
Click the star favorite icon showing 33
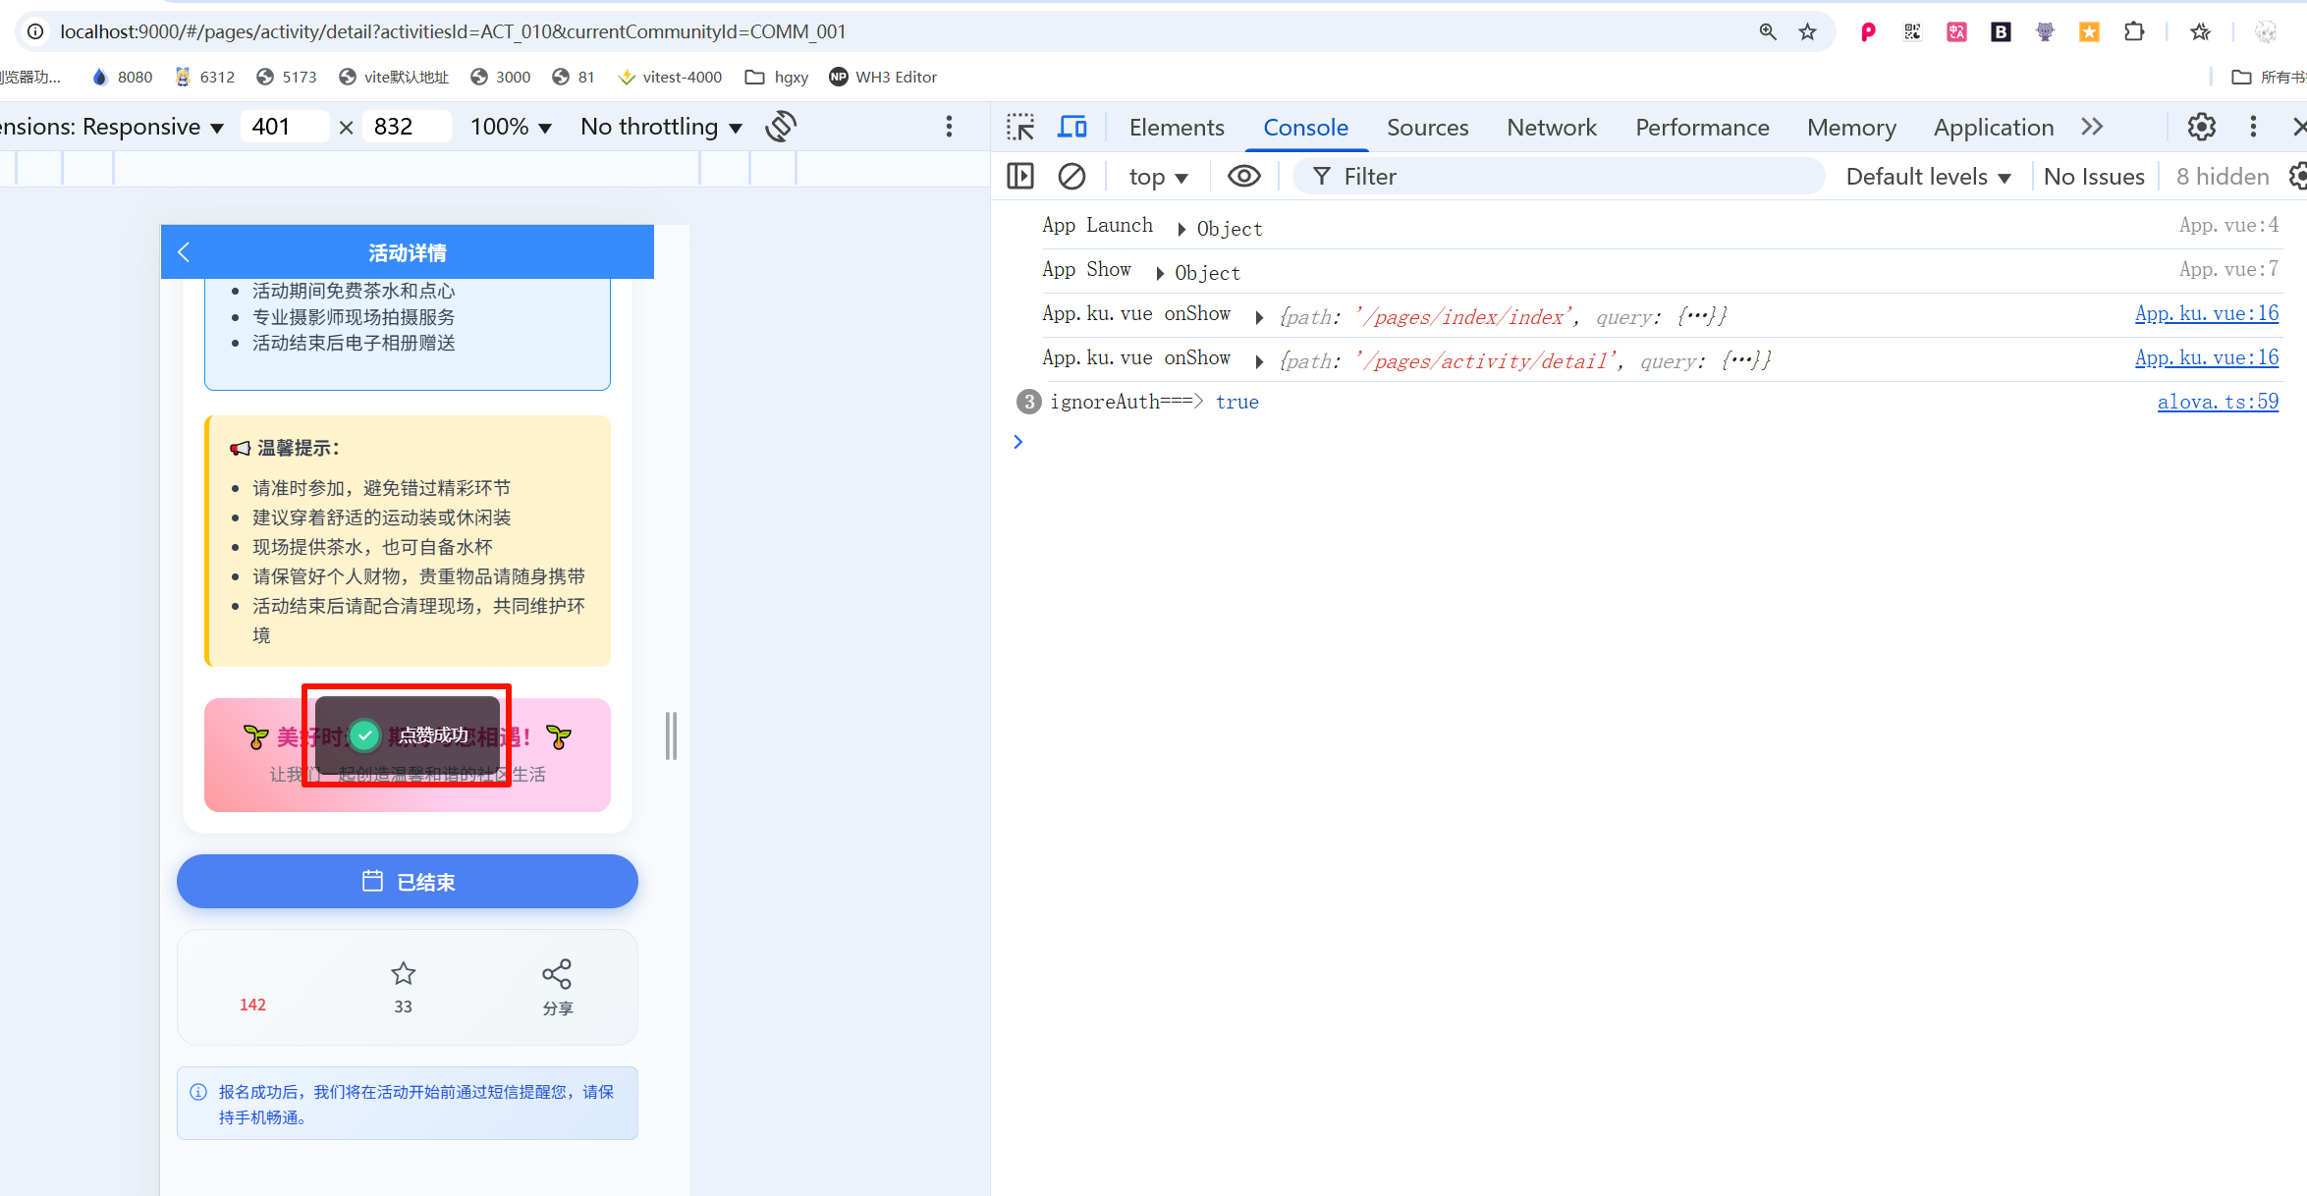coord(403,974)
